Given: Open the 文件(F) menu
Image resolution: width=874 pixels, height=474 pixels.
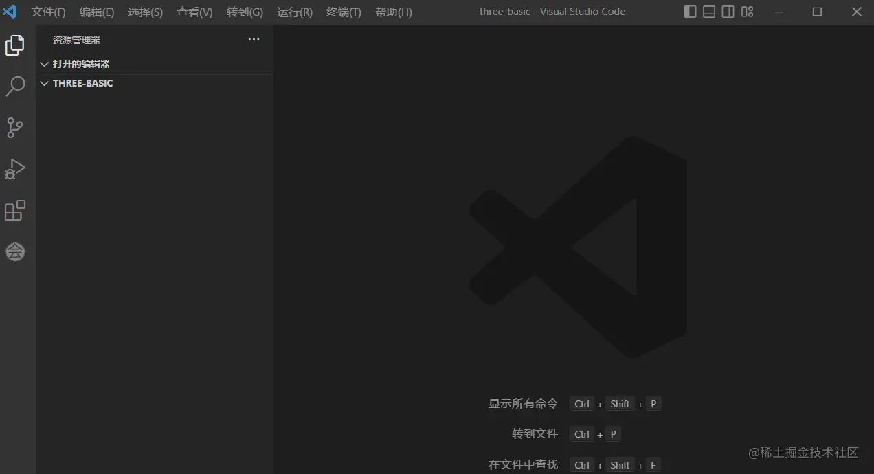Looking at the screenshot, I should 49,12.
